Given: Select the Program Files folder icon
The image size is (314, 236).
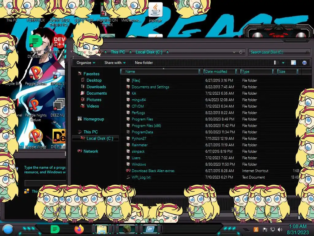Looking at the screenshot, I should (x=128, y=119).
